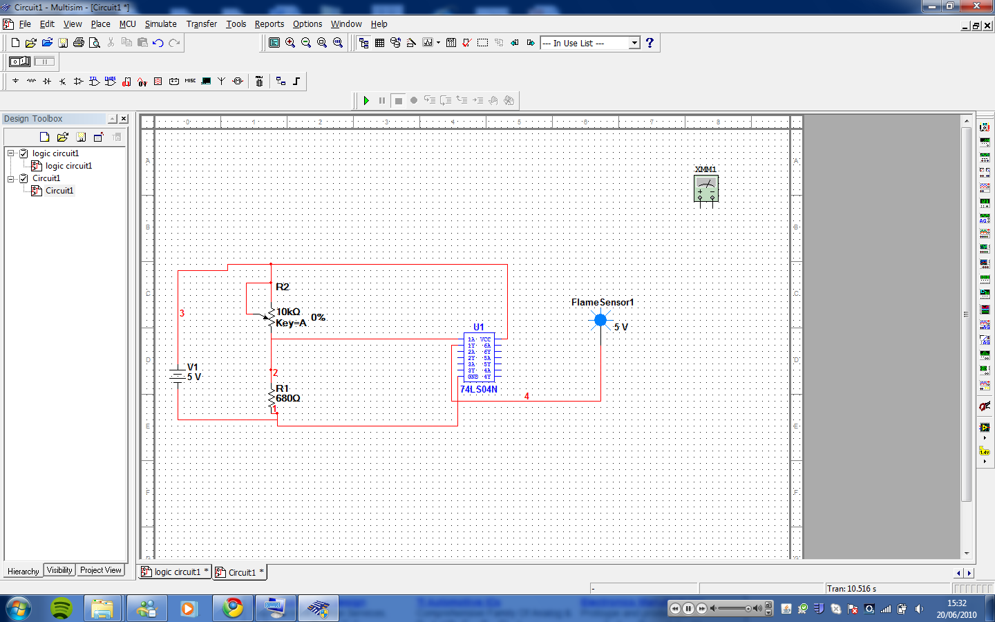Viewport: 995px width, 622px height.
Task: Switch to the Hierarchy tab
Action: [x=23, y=572]
